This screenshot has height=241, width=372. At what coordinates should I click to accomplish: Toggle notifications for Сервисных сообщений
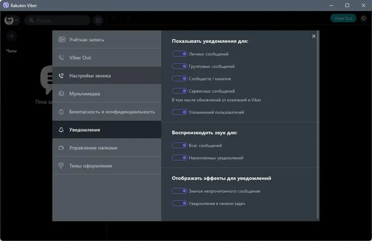179,91
